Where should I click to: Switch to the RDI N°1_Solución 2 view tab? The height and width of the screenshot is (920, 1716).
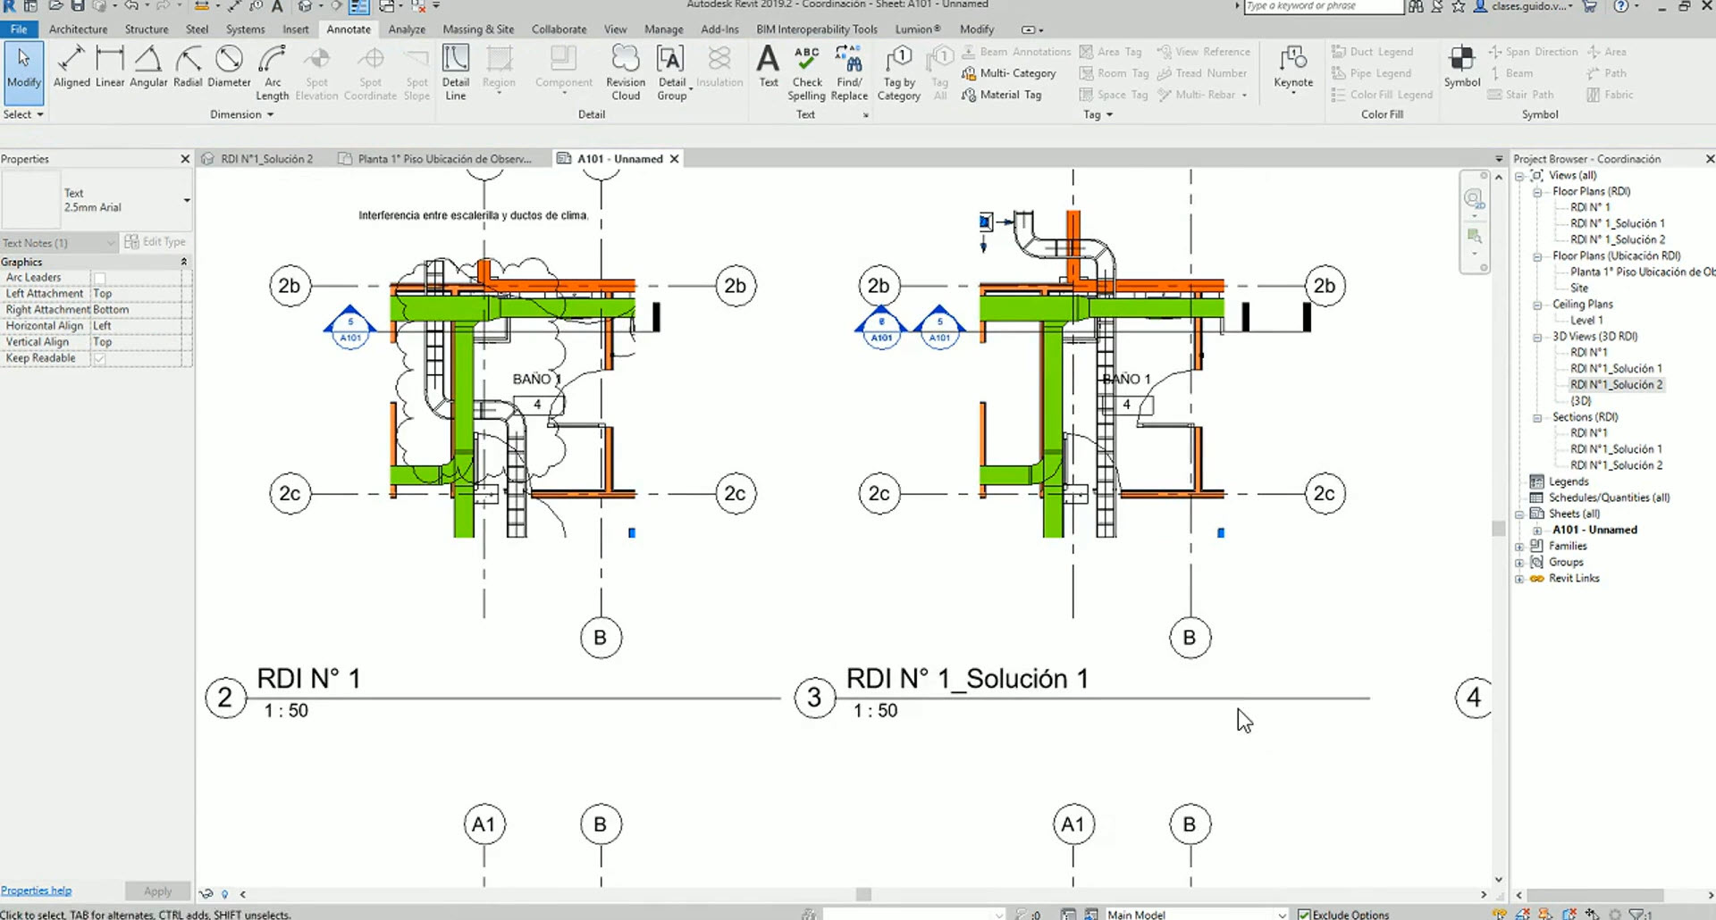[265, 159]
